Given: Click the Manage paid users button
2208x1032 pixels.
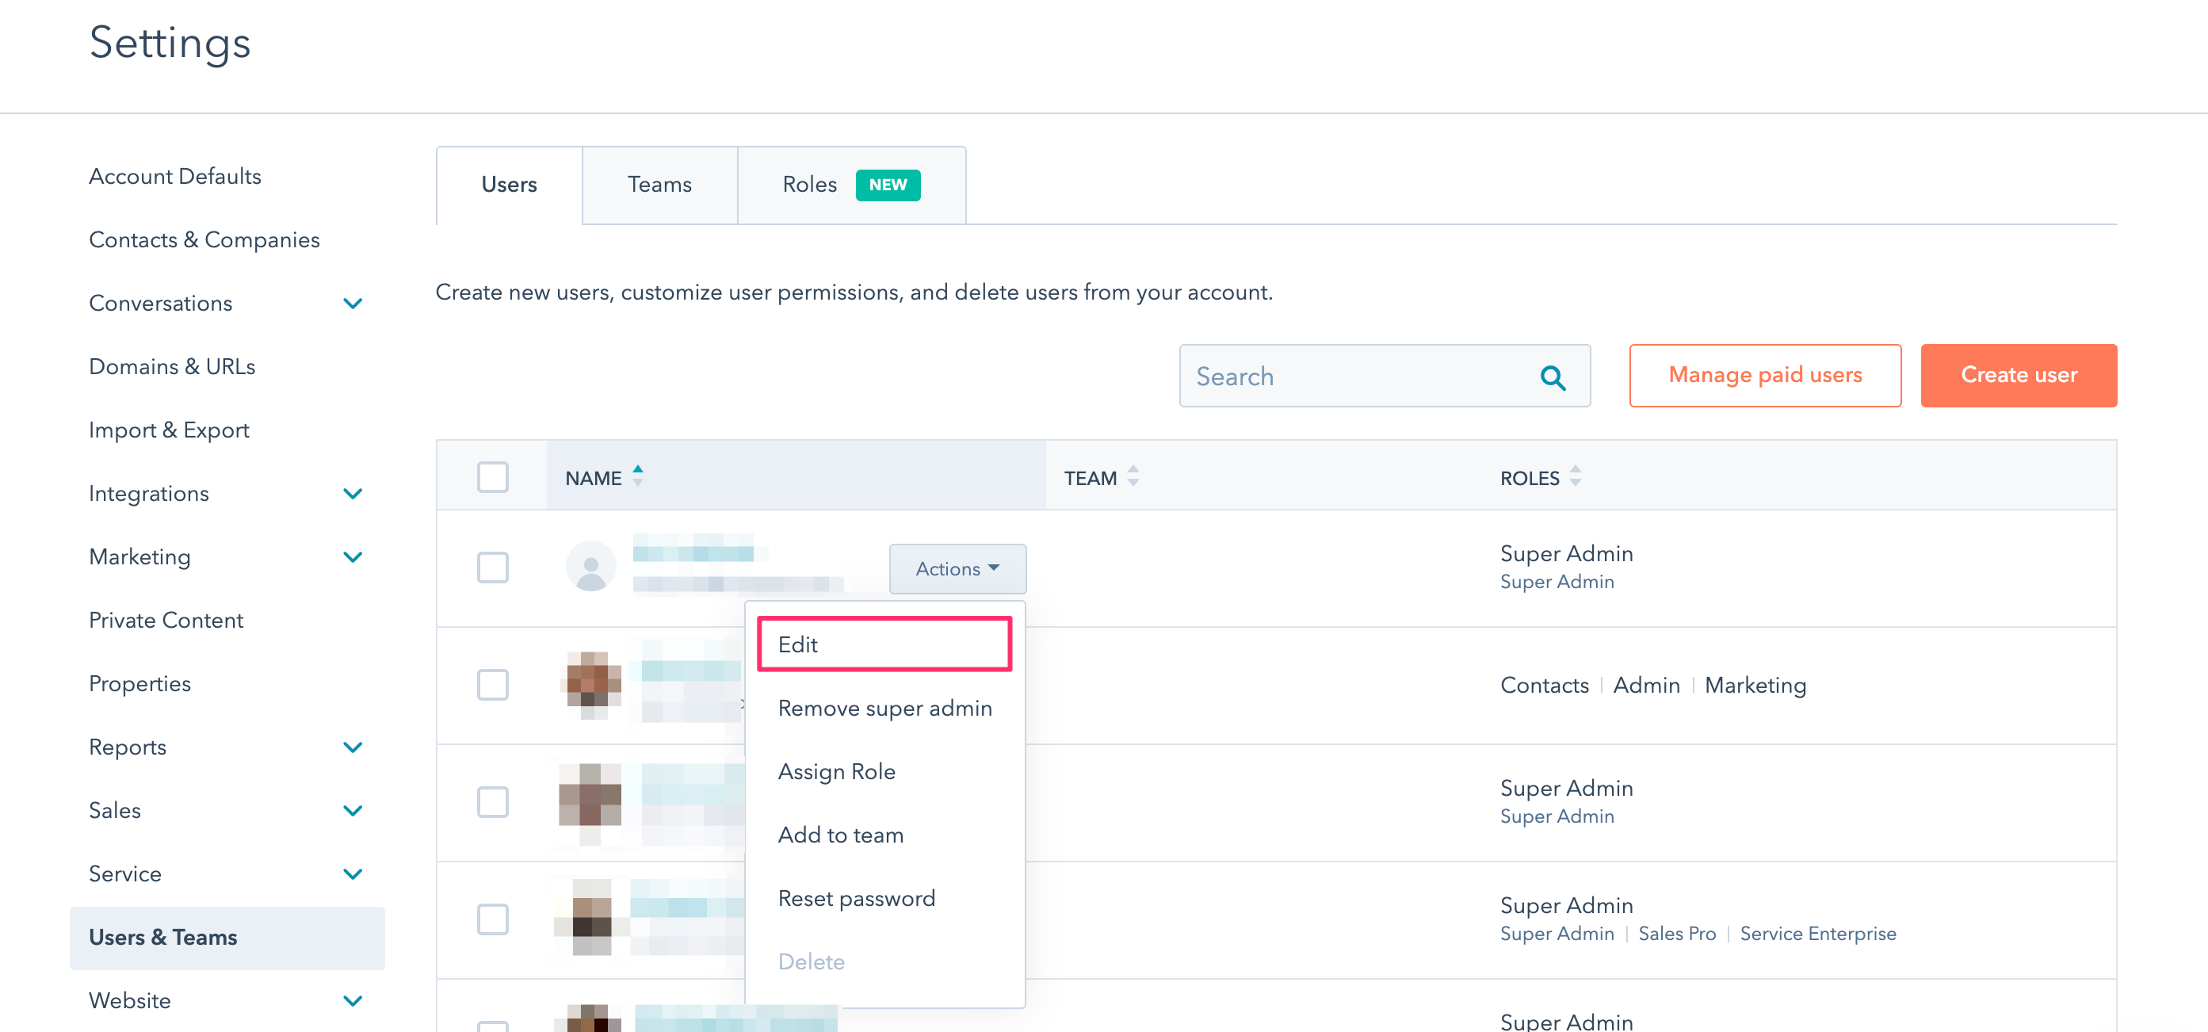Looking at the screenshot, I should tap(1765, 376).
